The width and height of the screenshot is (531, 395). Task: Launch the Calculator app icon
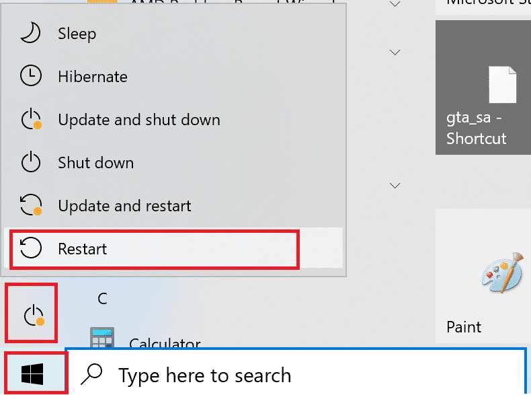[101, 340]
